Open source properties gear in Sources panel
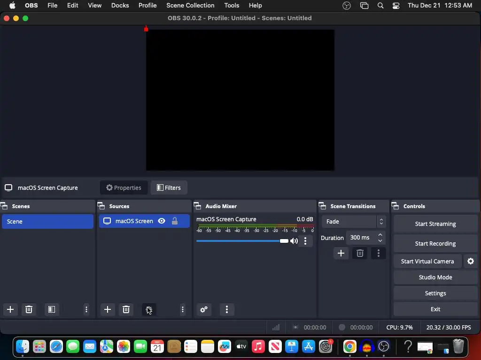The height and width of the screenshot is (360, 481). tap(149, 309)
